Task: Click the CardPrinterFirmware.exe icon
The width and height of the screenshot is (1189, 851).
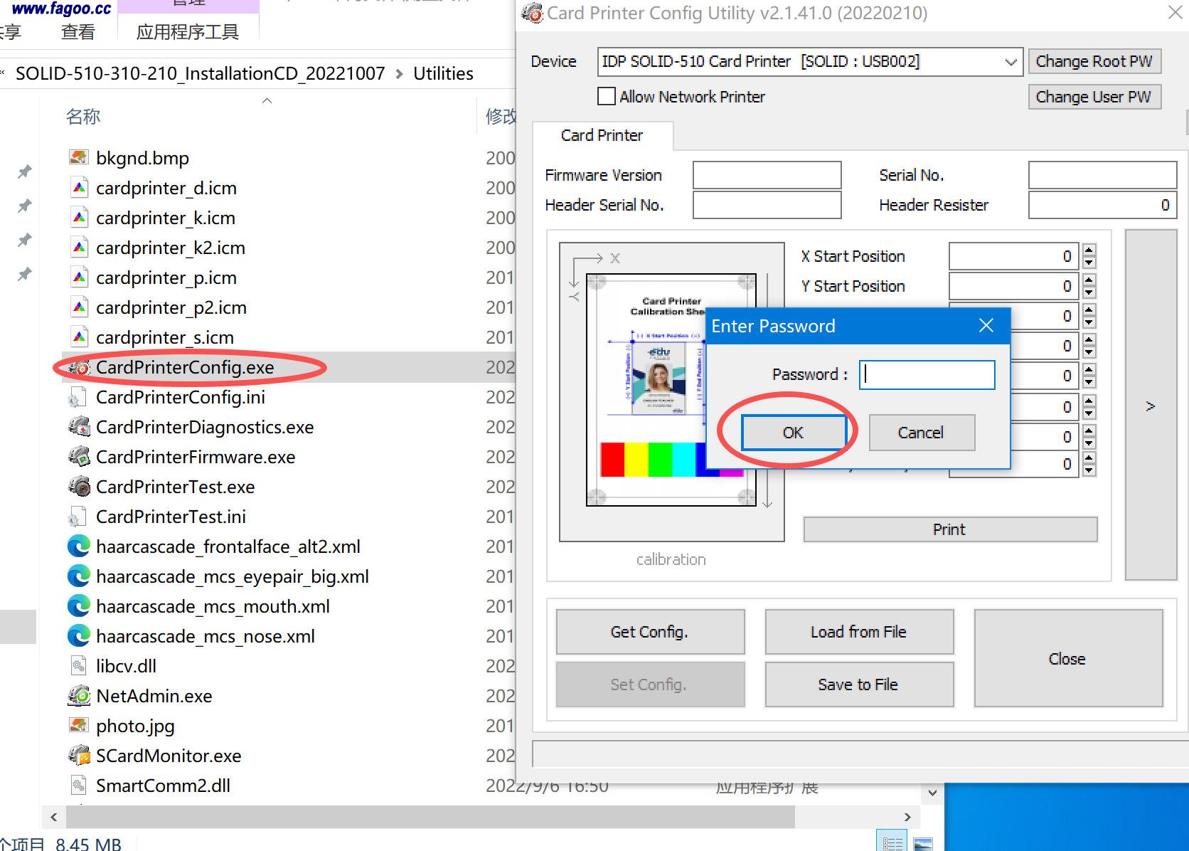Action: (x=79, y=458)
